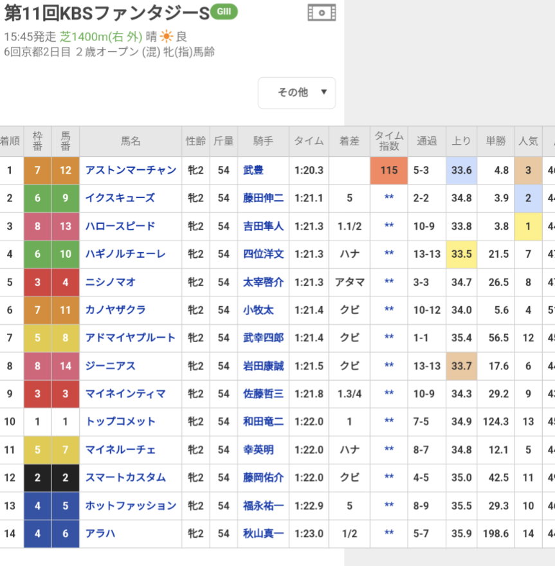Viewport: 555px width, 566px height.
Task: Click the タイム指数 column header
Action: [389, 141]
